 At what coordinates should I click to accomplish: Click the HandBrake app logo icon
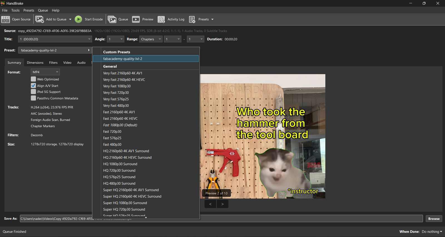pyautogui.click(x=3, y=3)
